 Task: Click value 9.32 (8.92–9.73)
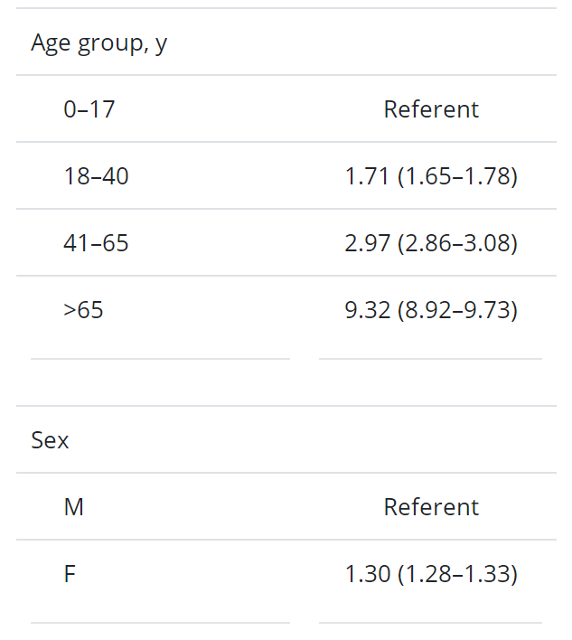[431, 310]
